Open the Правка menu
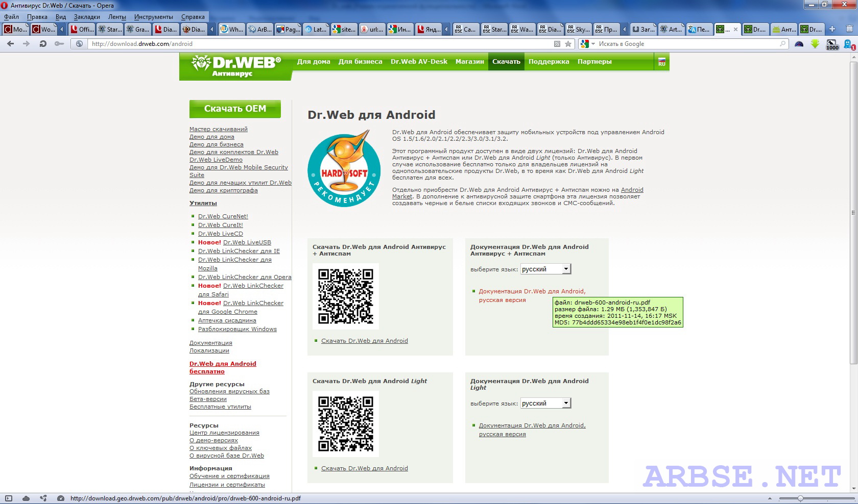The height and width of the screenshot is (504, 858). coord(37,17)
